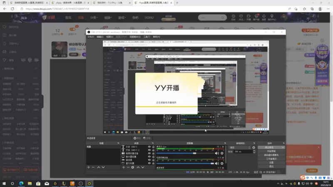Toggle visibility of 文本 (GDI+) 2 source

coord(149,150)
